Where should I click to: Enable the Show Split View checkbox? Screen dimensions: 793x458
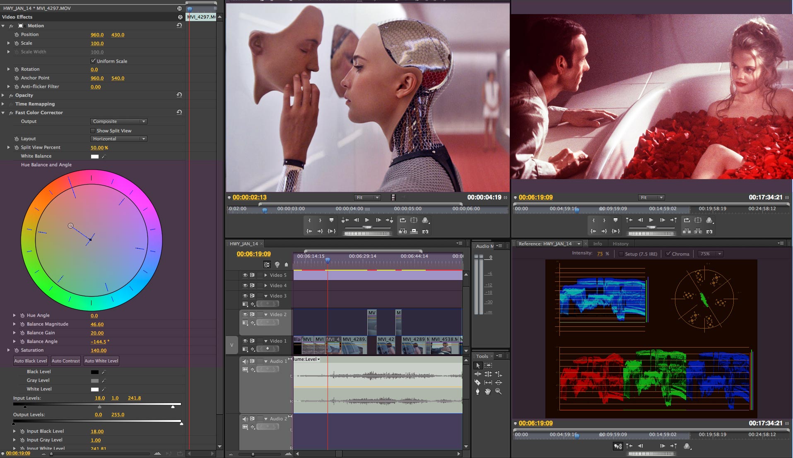click(x=93, y=131)
